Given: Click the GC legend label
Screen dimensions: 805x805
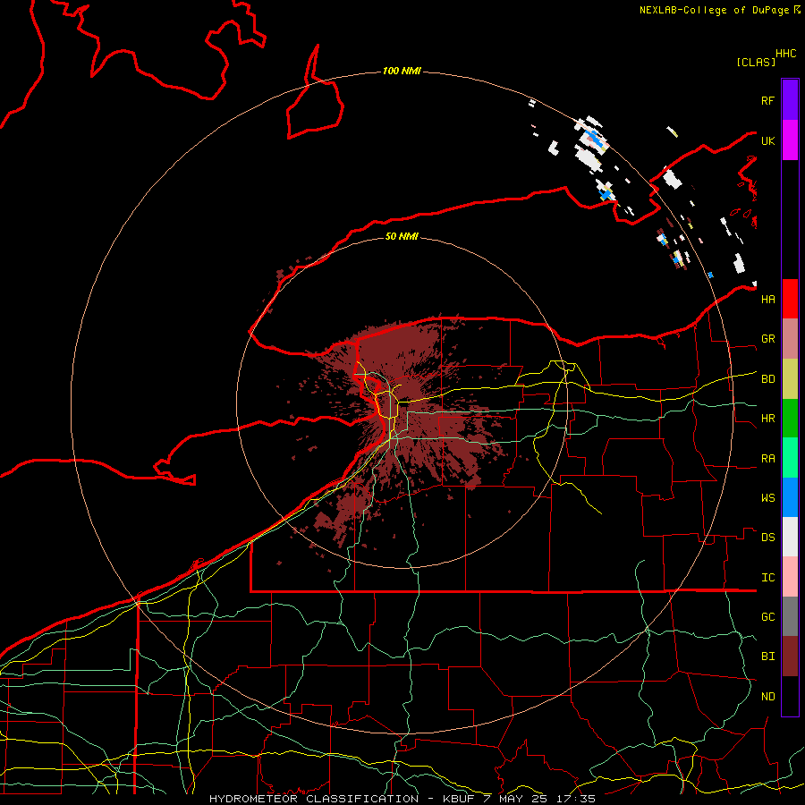Looking at the screenshot, I should click(767, 617).
